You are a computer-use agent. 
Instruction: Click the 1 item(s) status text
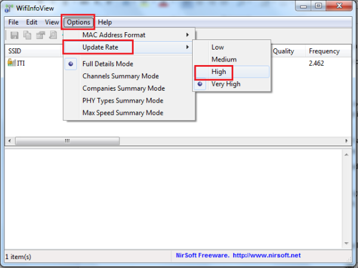coord(18,257)
